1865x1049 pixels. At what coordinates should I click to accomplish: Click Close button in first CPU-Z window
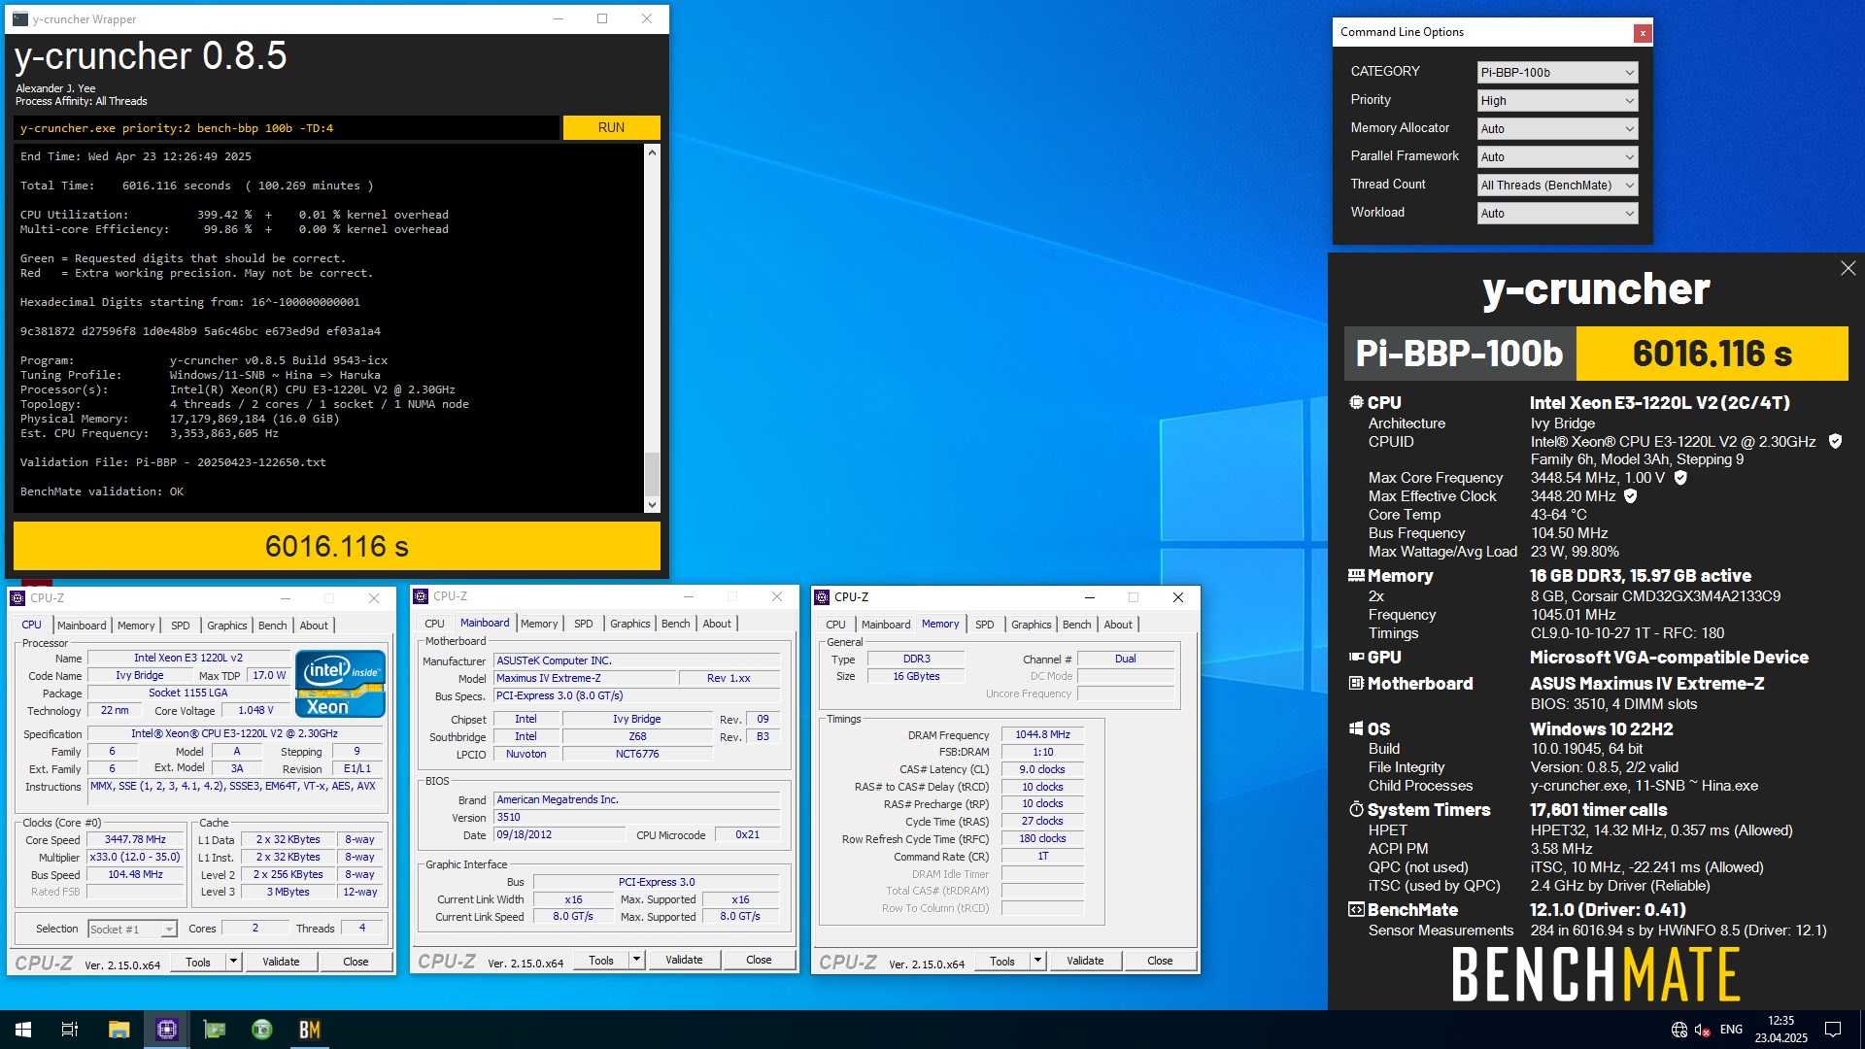[356, 962]
